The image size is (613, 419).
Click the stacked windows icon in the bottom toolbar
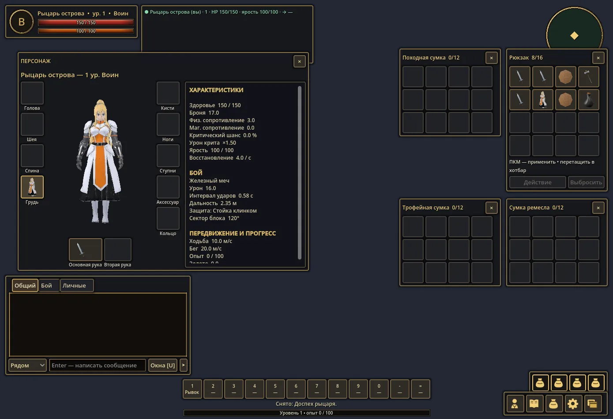pyautogui.click(x=592, y=403)
